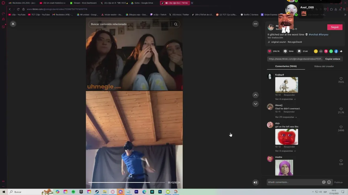
Task: Like masha's comment with 139 likes
Action: pos(341,161)
